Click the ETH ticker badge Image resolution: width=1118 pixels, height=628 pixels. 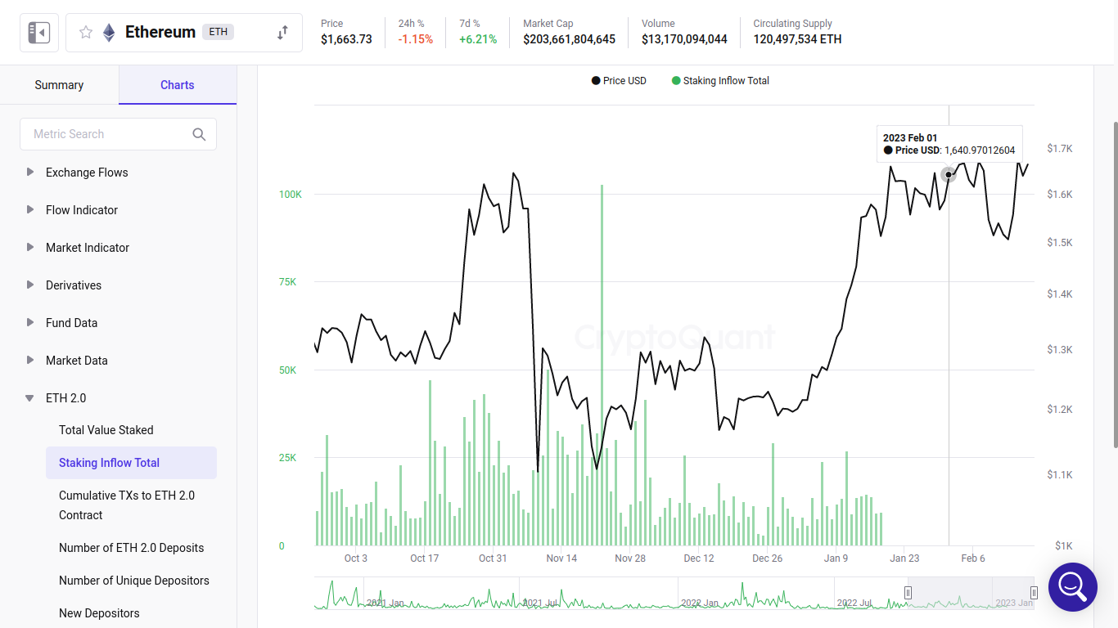pos(219,32)
